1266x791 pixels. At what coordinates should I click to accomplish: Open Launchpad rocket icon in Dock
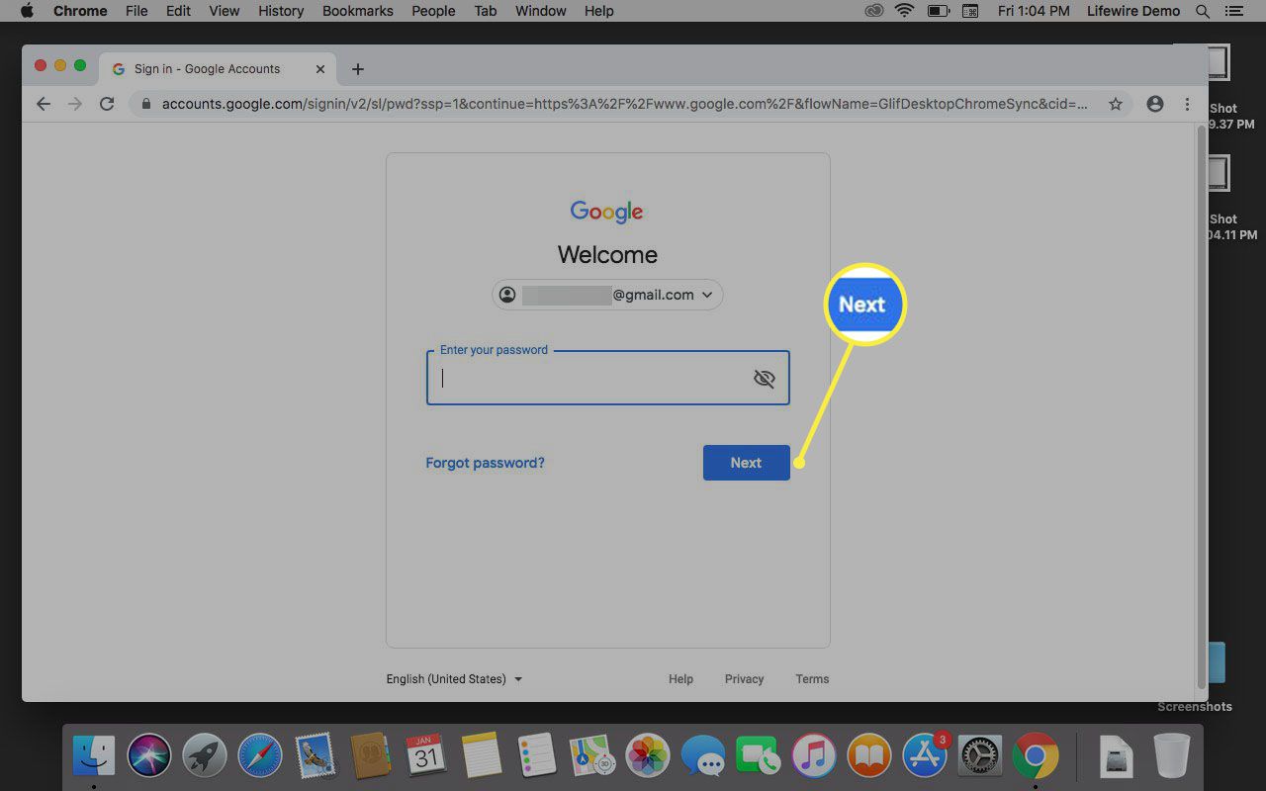205,756
